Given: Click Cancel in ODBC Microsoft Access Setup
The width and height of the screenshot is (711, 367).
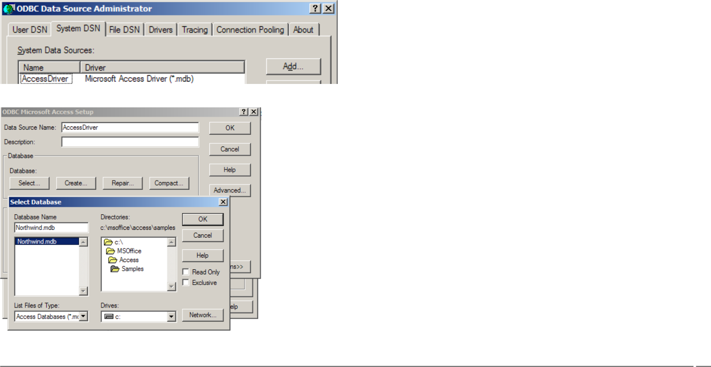Looking at the screenshot, I should (x=230, y=149).
